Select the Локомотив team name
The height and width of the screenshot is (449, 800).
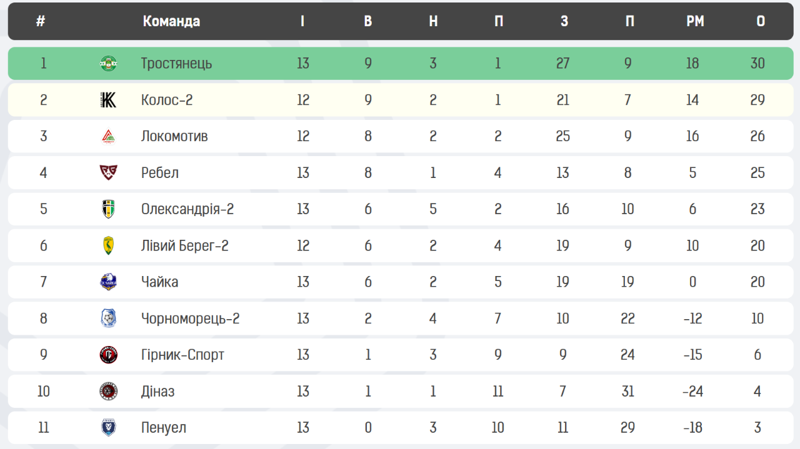coord(174,136)
